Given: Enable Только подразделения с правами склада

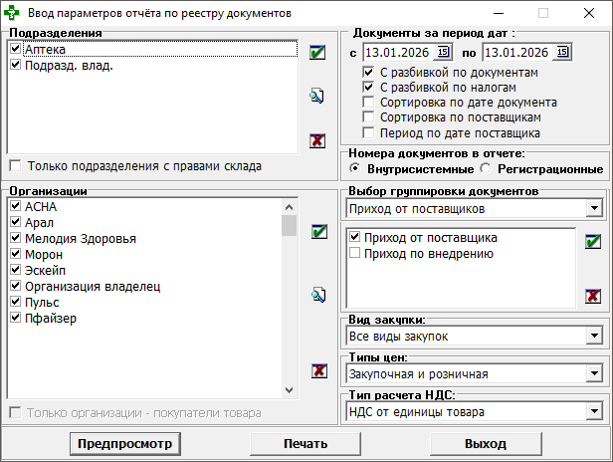Looking at the screenshot, I should click(15, 165).
